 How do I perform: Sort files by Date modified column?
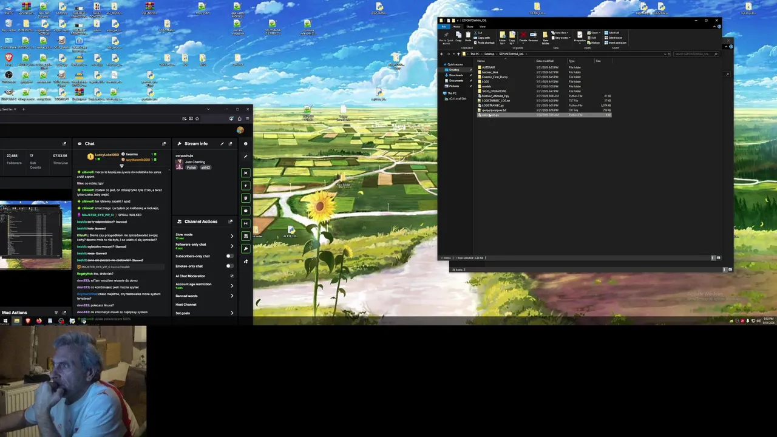pyautogui.click(x=545, y=61)
